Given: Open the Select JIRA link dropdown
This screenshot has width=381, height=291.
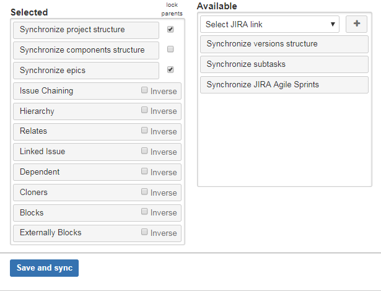Looking at the screenshot, I should 270,24.
